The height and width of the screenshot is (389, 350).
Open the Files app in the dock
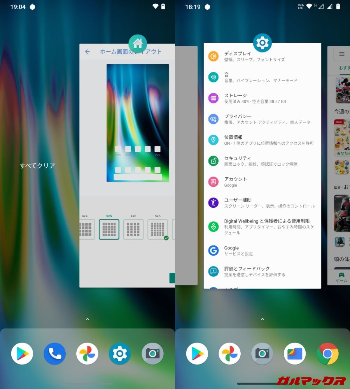point(295,354)
